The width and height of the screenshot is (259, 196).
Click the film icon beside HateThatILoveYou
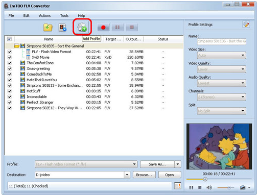22,80
